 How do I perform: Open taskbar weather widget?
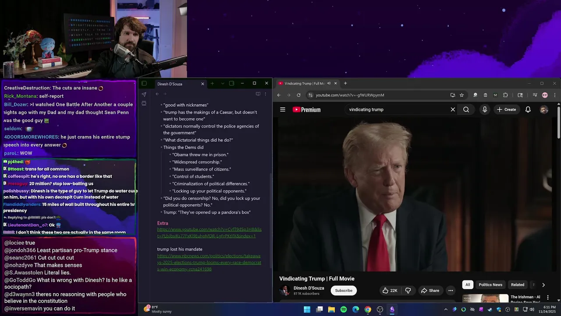(x=158, y=309)
